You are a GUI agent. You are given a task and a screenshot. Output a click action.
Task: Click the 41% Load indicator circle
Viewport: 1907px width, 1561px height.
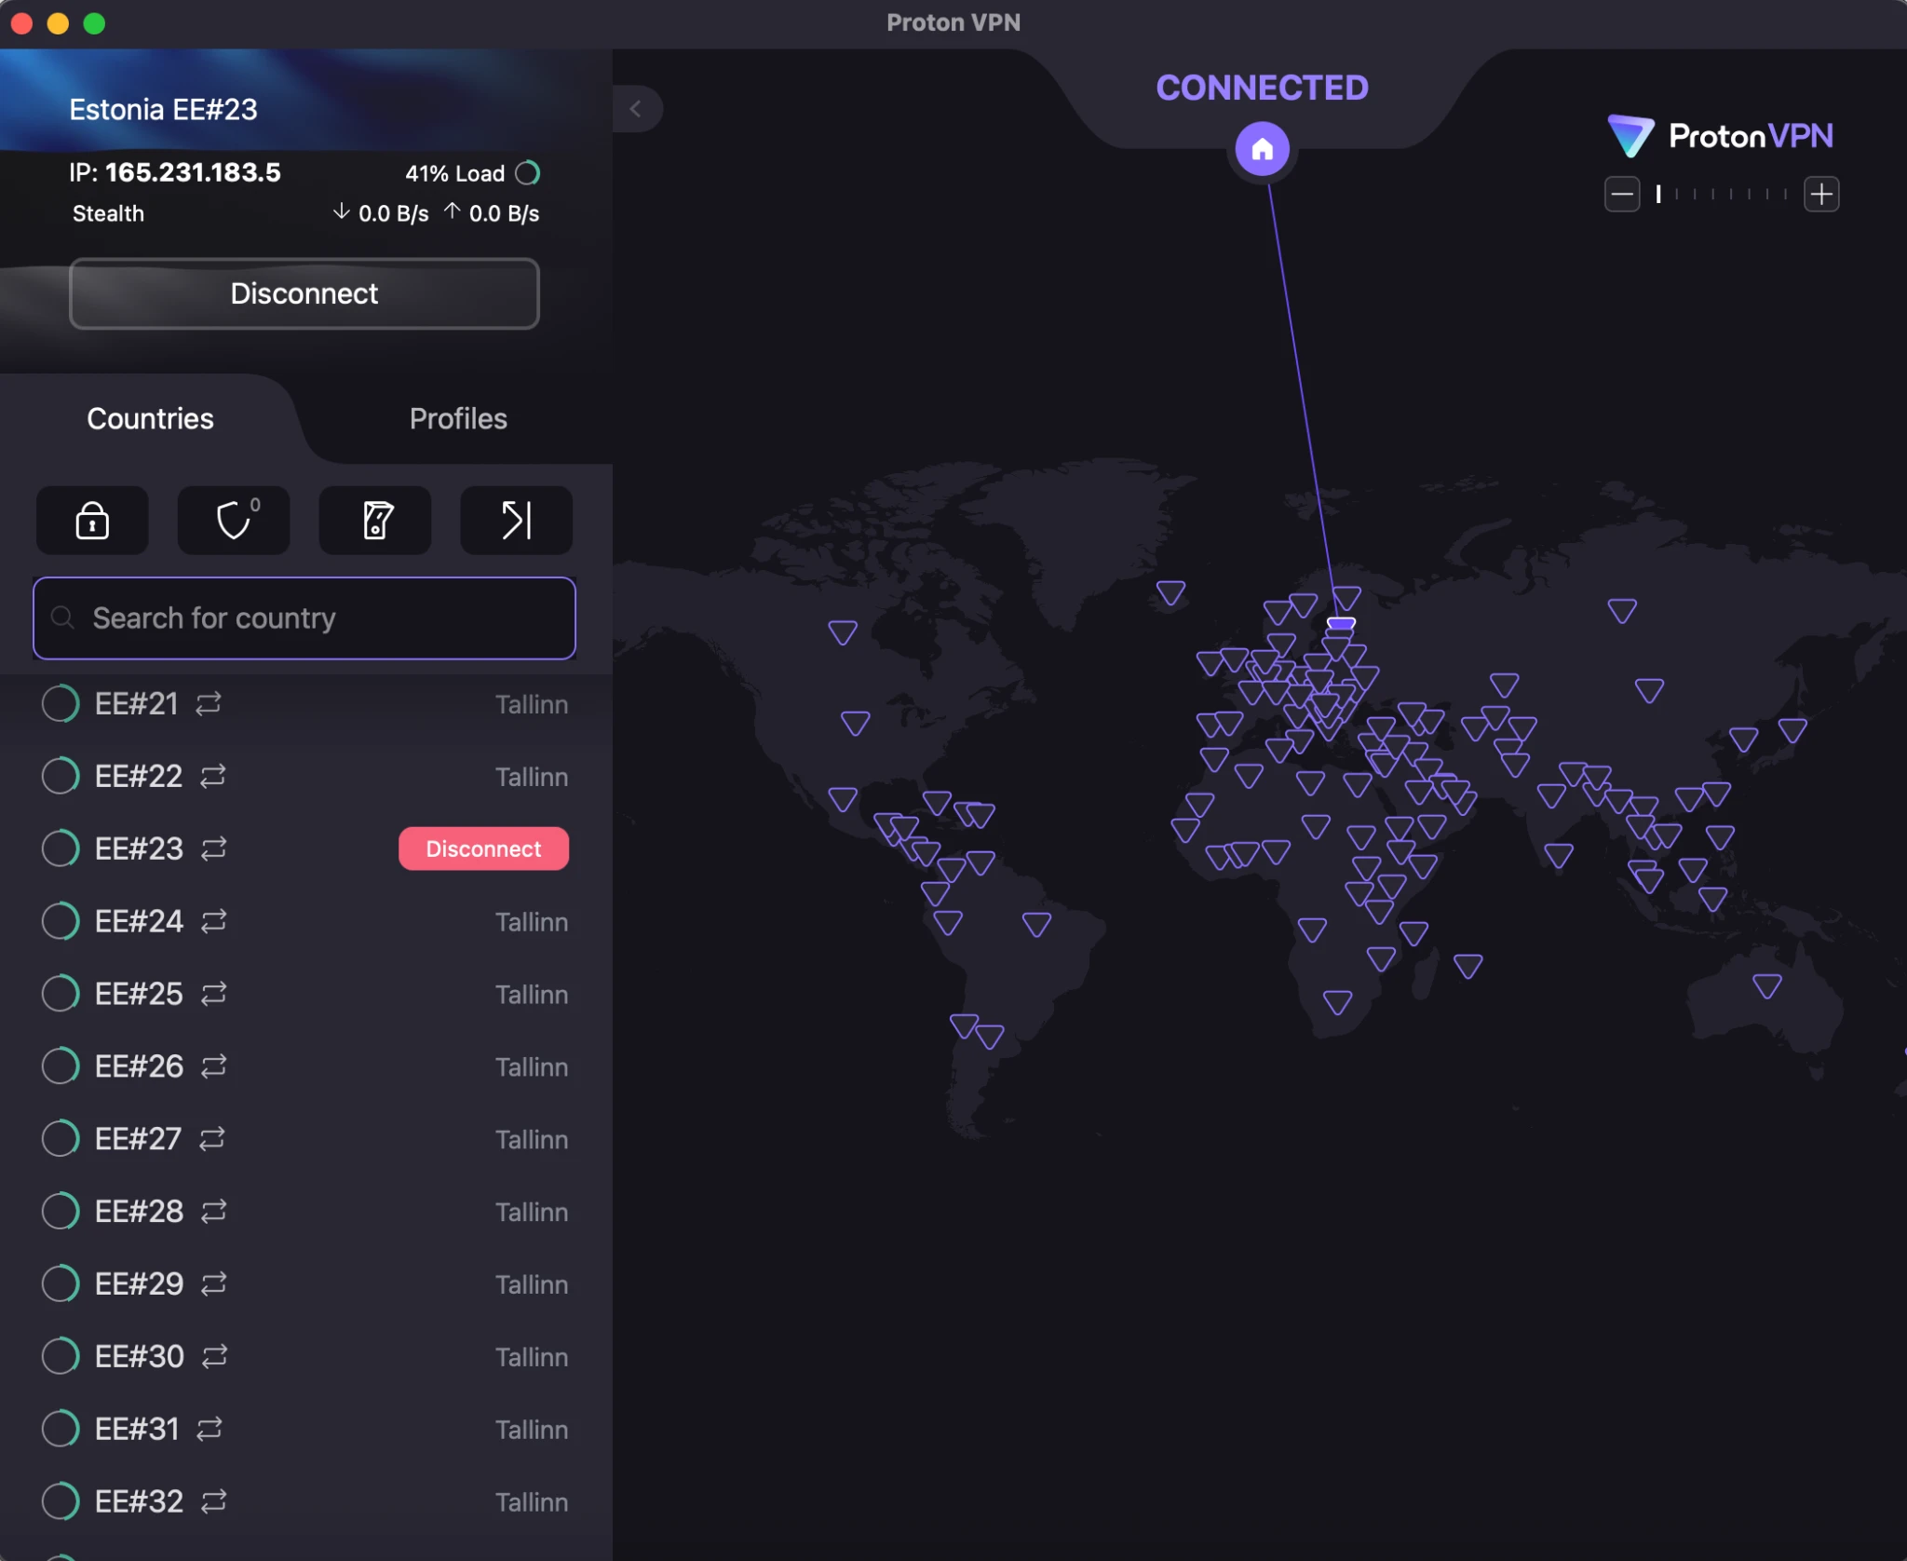529,172
